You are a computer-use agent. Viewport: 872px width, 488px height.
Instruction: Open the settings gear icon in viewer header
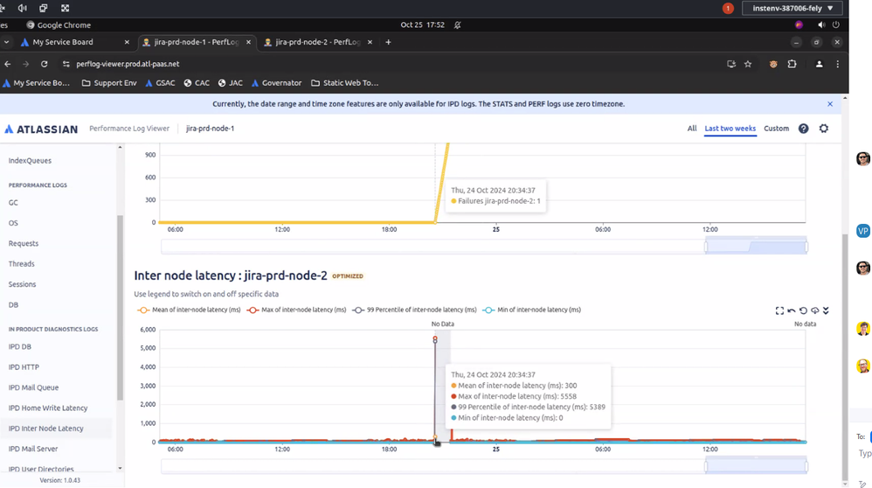point(824,129)
